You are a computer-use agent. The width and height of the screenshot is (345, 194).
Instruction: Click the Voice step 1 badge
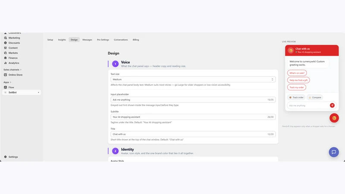coord(115,64)
